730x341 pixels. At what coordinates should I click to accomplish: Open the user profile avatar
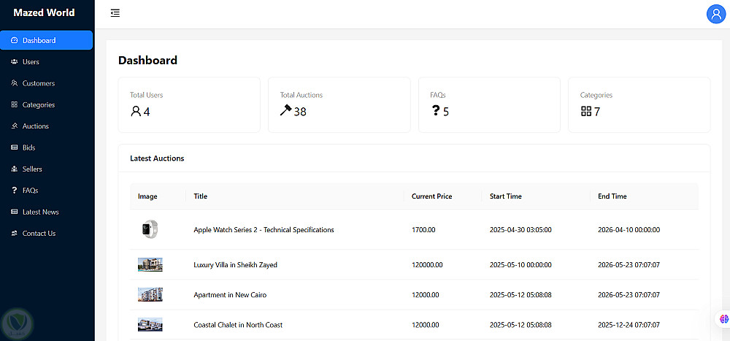(x=715, y=14)
